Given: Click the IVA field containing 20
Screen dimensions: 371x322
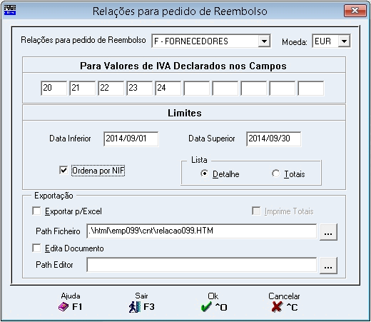Looking at the screenshot, I should point(54,89).
